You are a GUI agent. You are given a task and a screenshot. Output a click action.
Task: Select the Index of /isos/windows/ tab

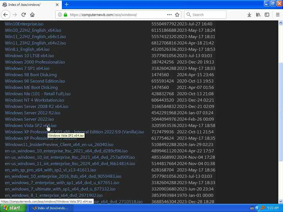(31, 5)
